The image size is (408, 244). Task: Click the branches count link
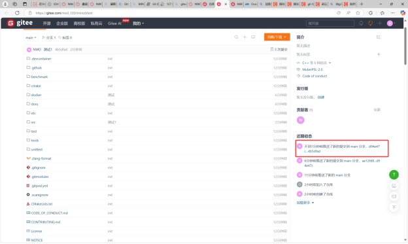[x=49, y=37]
